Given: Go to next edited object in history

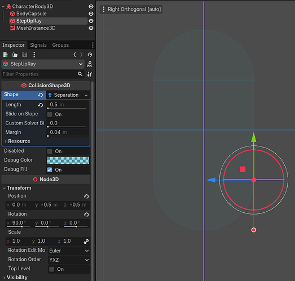Looking at the screenshot, I should (81, 55).
